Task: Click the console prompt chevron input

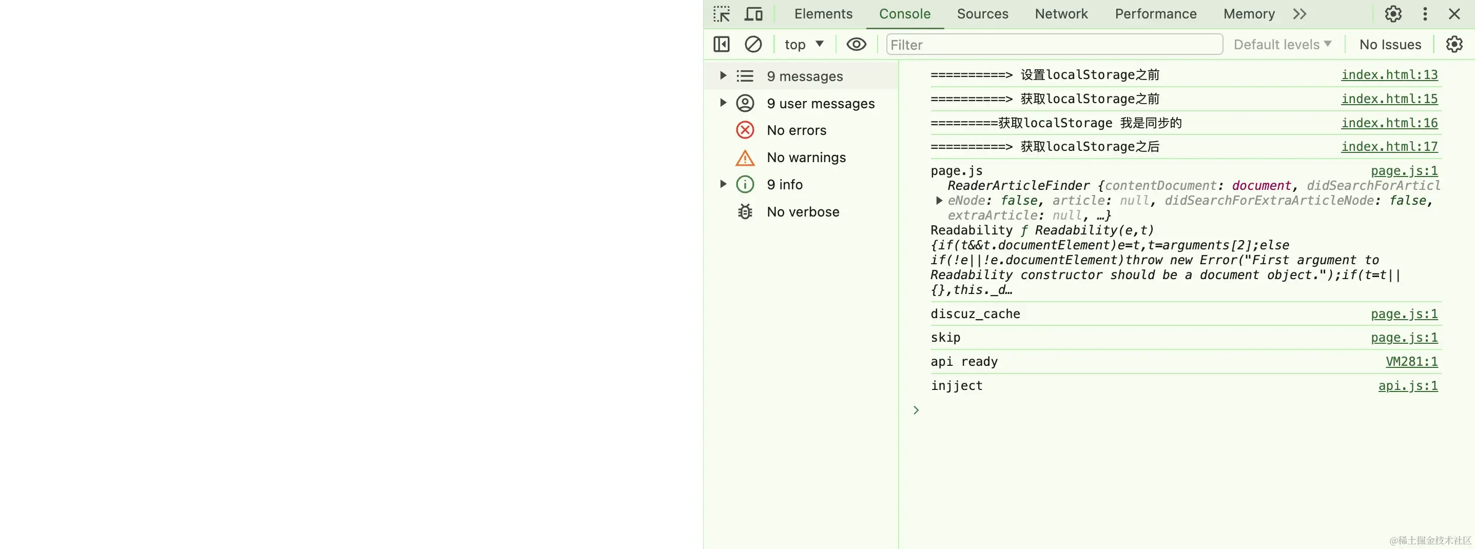Action: click(916, 410)
